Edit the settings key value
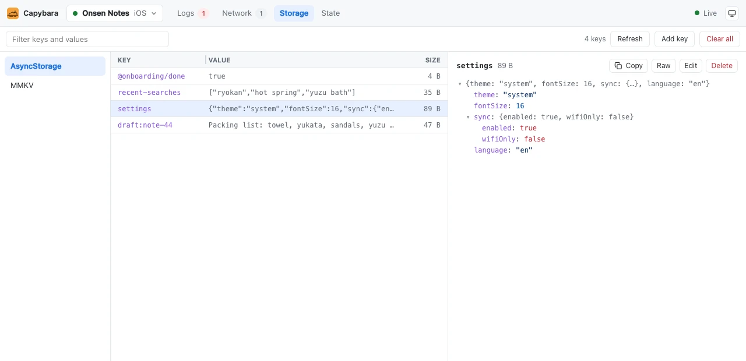 click(x=691, y=66)
